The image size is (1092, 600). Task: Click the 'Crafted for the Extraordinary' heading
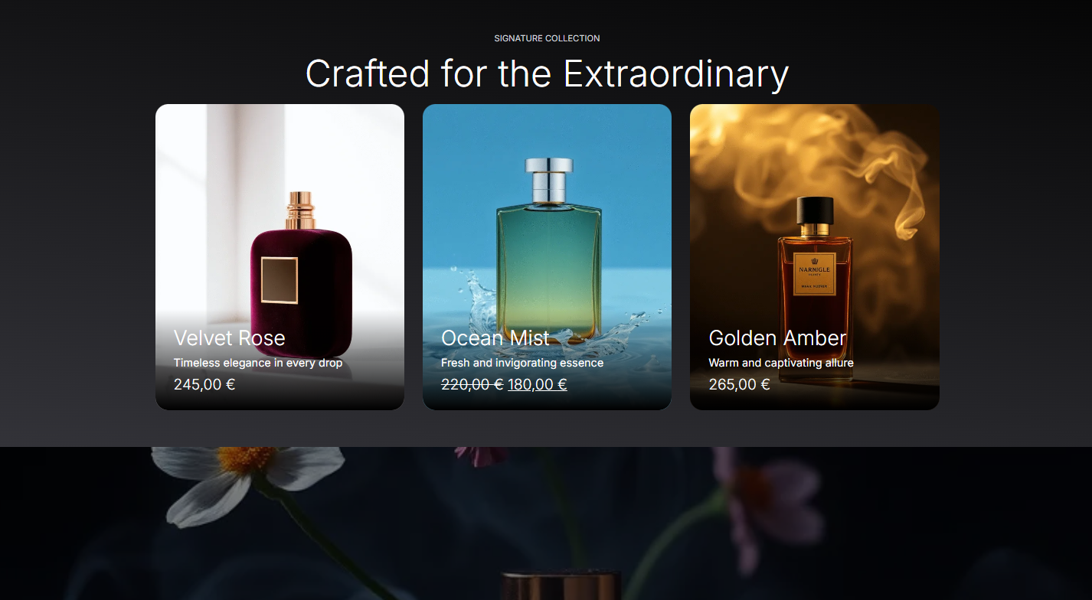(547, 73)
